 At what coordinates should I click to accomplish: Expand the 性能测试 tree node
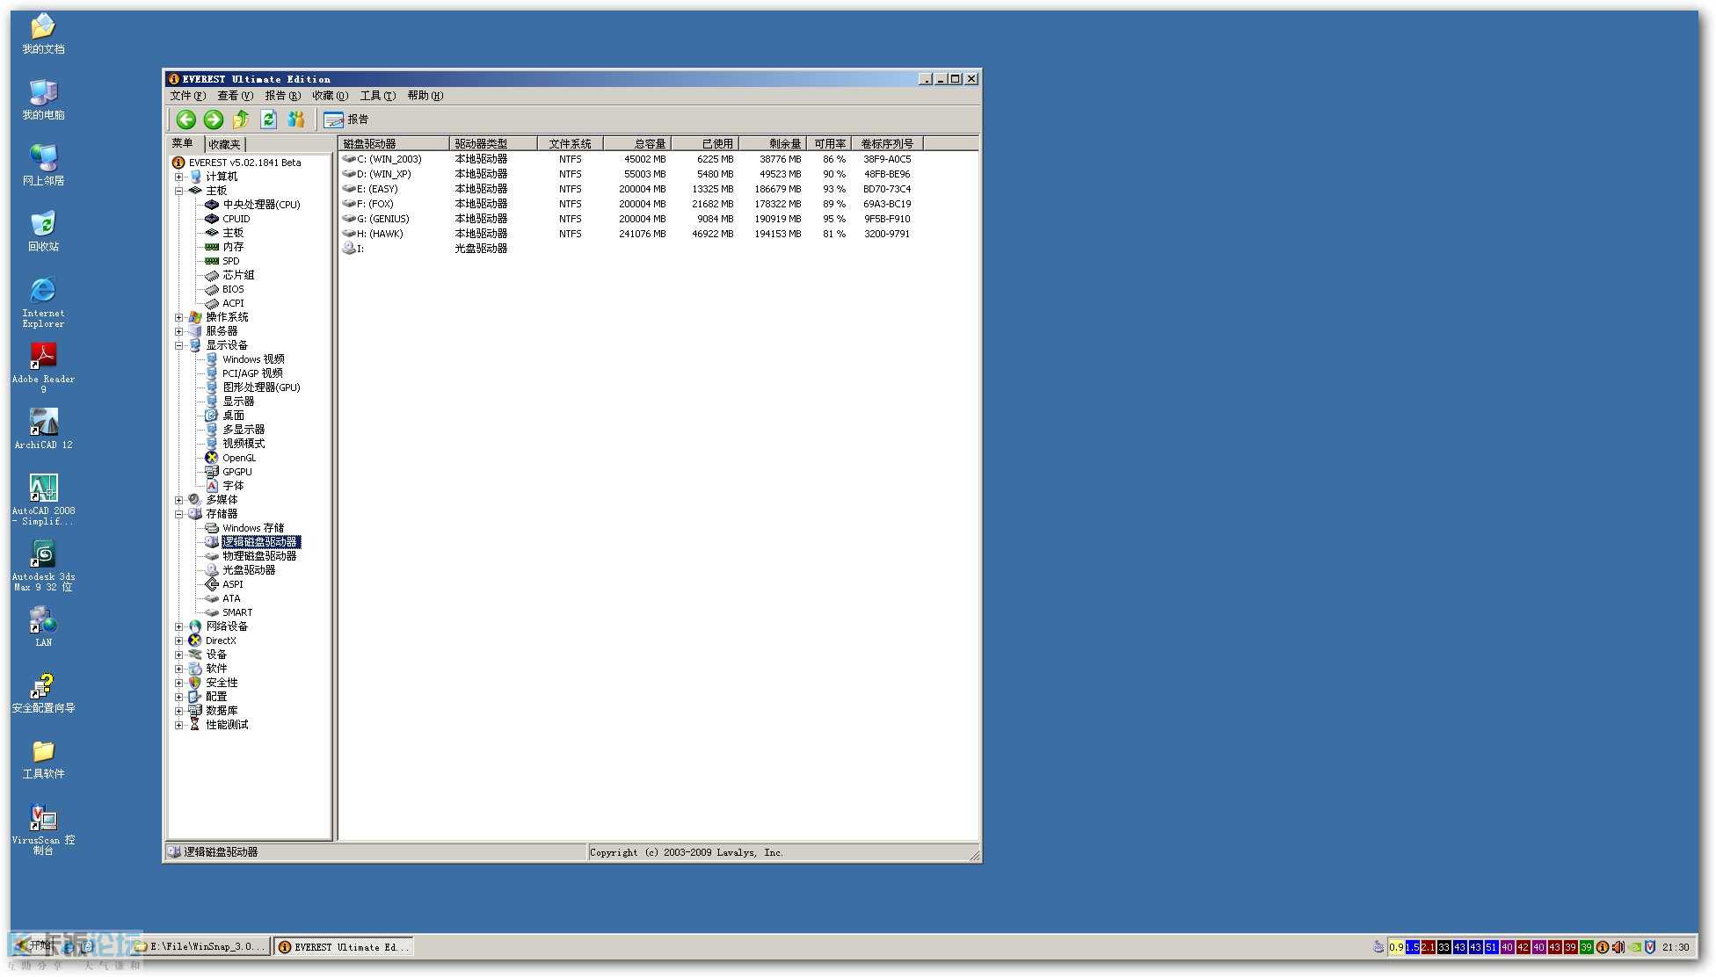coord(178,725)
